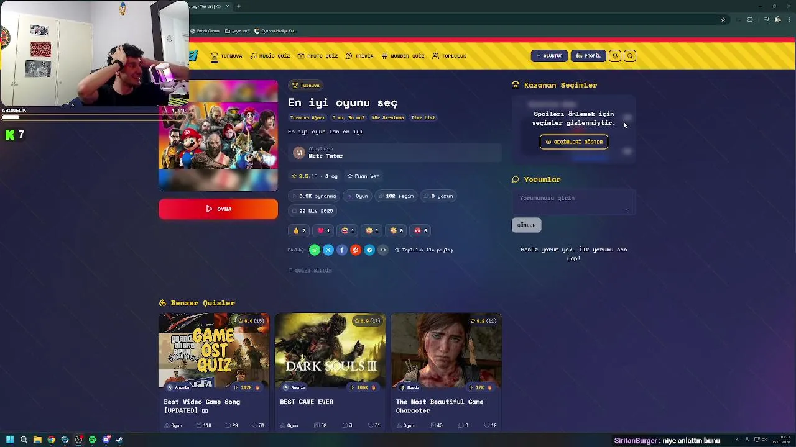Image resolution: width=796 pixels, height=447 pixels.
Task: Open Steam from the taskbar
Action: [119, 440]
